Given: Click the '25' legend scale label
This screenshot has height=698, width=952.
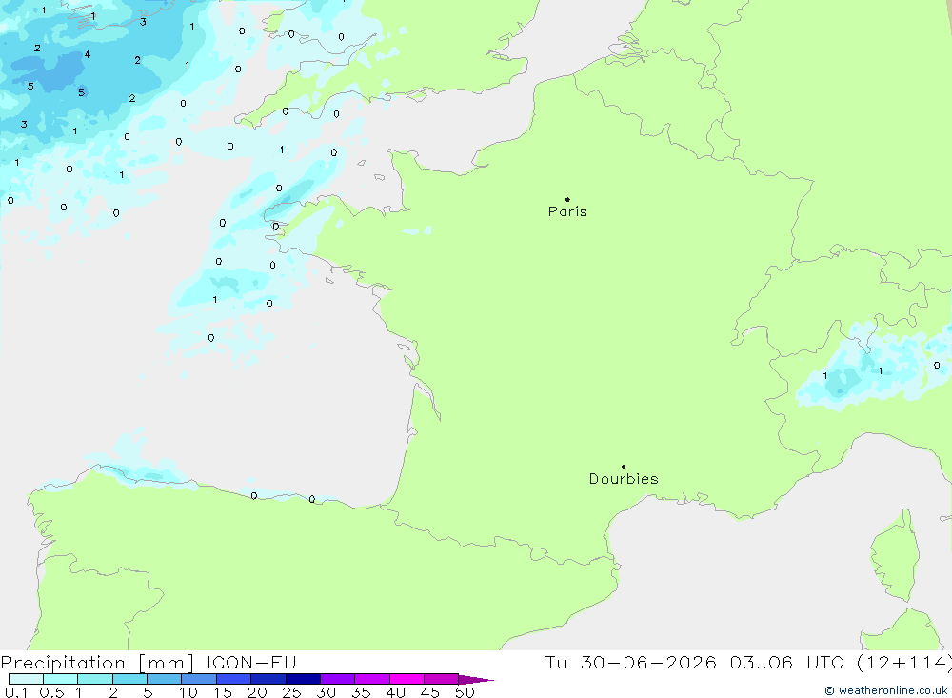Looking at the screenshot, I should tap(291, 692).
